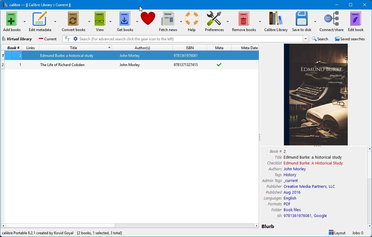Click the History tag link
Image resolution: width=372 pixels, height=237 pixels.
point(290,175)
